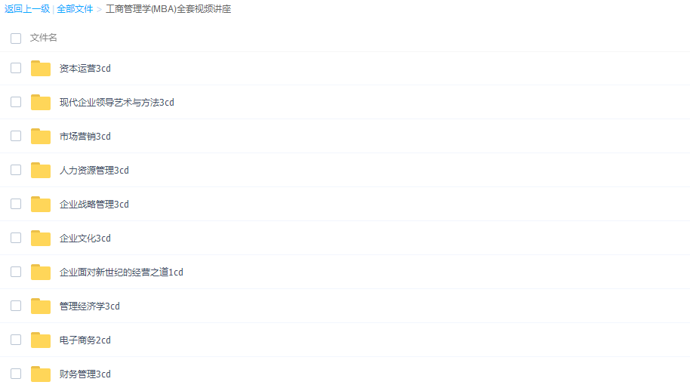
Task: Click the 文件名 column header
Action: [44, 38]
